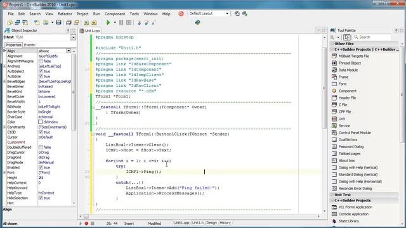Click the Save floppy-disk toolbar icon
Viewport: 406px width, 228px height.
(58, 23)
